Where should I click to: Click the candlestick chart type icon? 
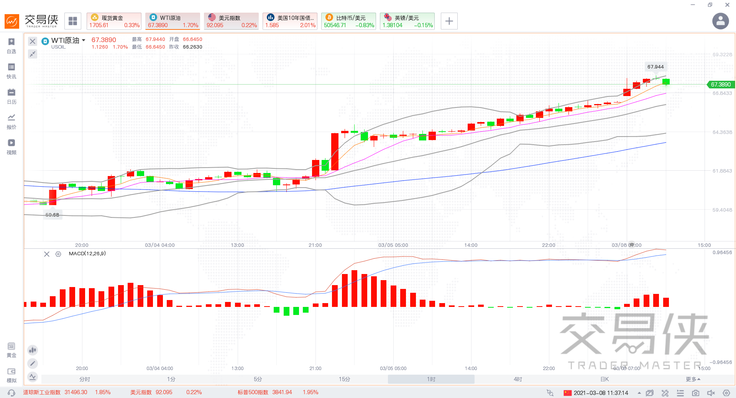pos(33,350)
